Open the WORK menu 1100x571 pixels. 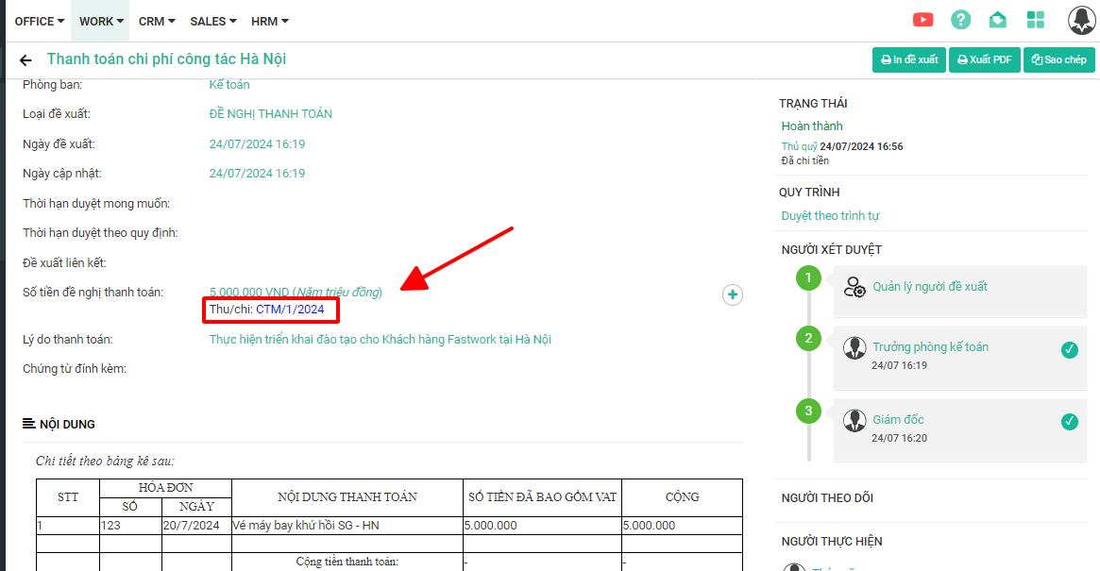tap(100, 21)
